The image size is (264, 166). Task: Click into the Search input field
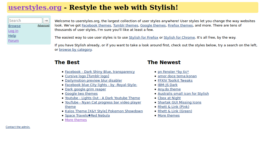point(25,21)
